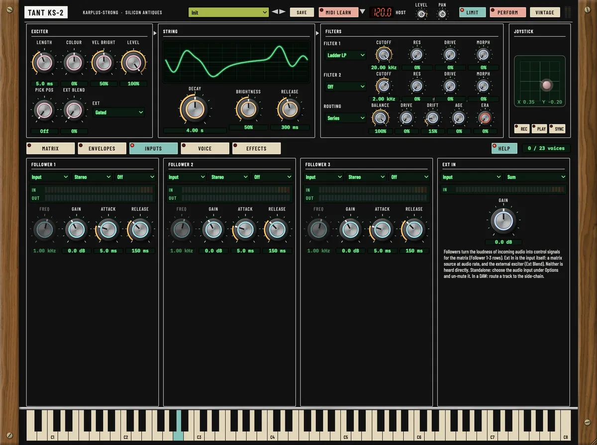Click the Exciter LENGTH knob
This screenshot has height=445, width=597.
(44, 63)
